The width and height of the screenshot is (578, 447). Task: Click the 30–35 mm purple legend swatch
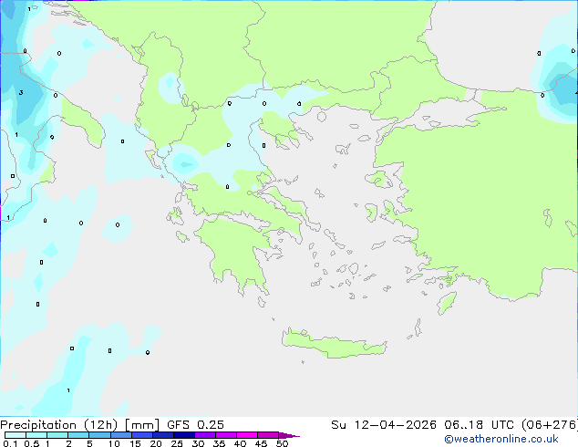pos(205,435)
